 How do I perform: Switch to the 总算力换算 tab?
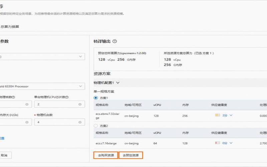point(10,27)
